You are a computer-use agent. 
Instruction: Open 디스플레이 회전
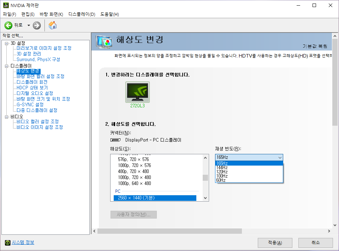click(x=32, y=82)
